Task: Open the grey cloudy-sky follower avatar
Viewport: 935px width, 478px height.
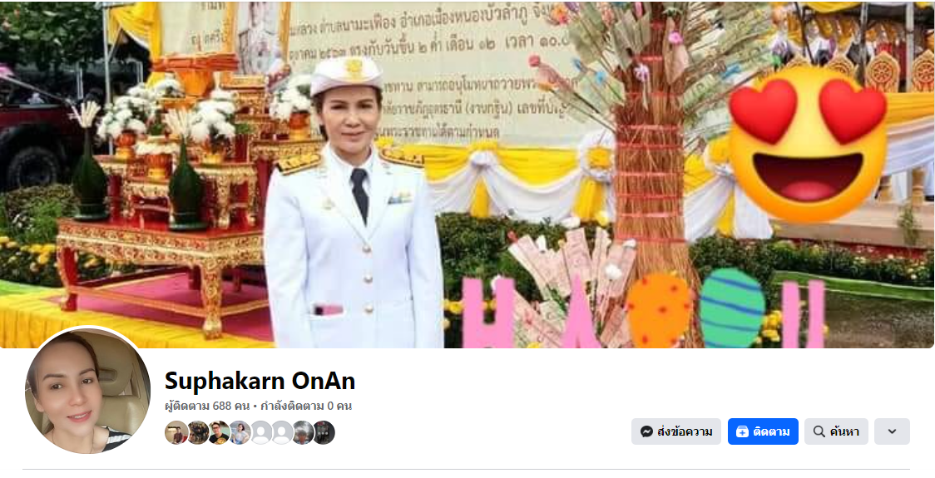Action: click(303, 433)
